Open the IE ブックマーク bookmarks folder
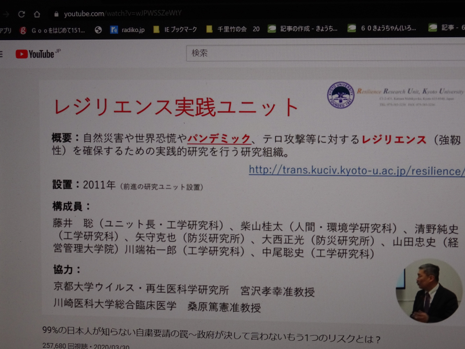 175,30
